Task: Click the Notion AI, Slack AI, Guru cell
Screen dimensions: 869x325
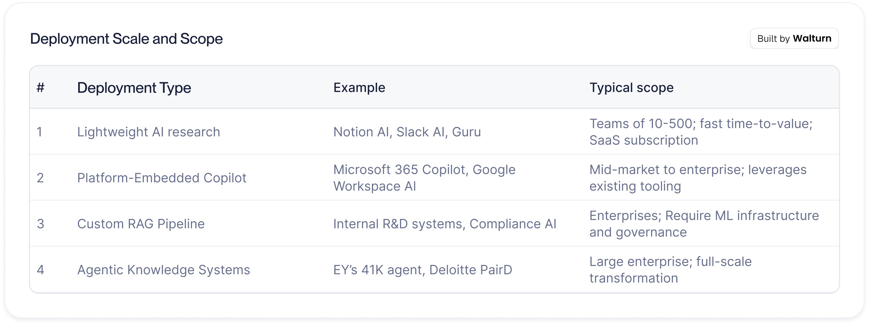Action: [407, 132]
